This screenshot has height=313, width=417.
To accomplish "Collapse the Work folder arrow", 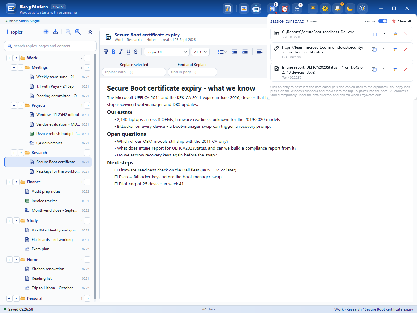I will pos(16,58).
